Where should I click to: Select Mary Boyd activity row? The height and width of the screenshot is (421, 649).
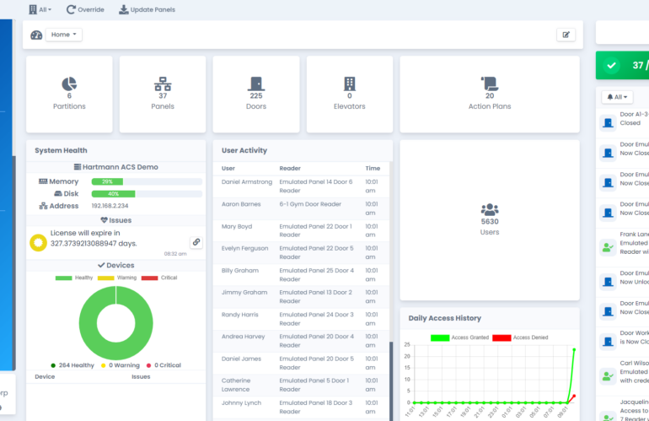301,231
